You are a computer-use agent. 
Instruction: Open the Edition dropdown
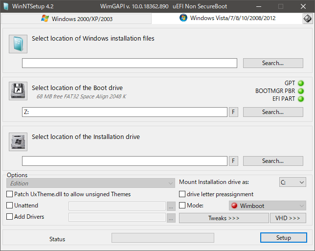[x=90, y=183]
